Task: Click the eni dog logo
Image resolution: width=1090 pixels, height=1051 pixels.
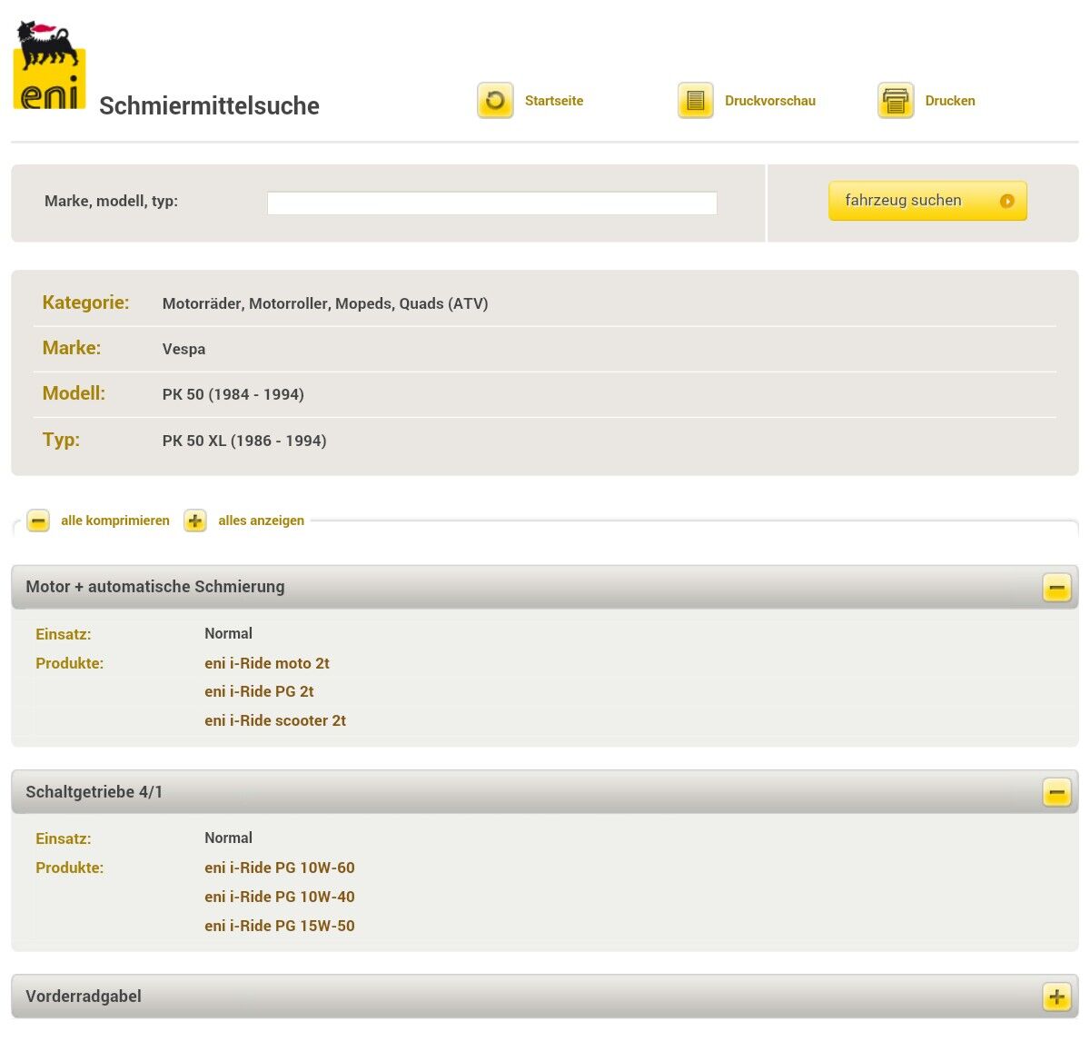Action: 50,65
